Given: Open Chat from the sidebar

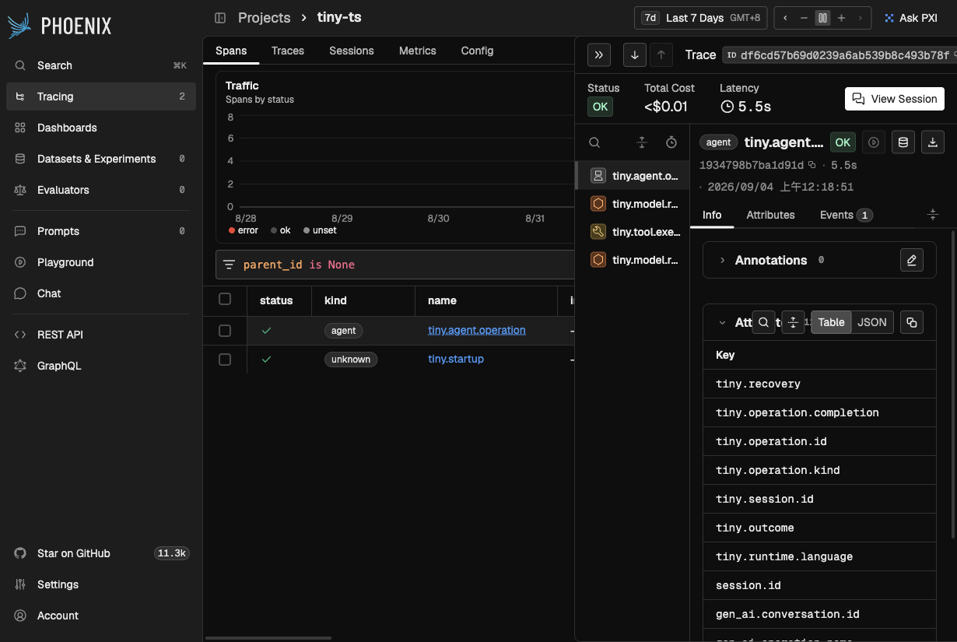Looking at the screenshot, I should click(x=101, y=293).
